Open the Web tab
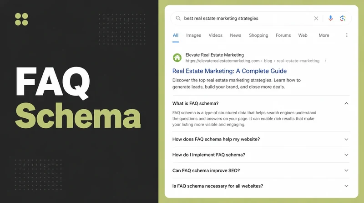The image size is (364, 203). (x=303, y=35)
